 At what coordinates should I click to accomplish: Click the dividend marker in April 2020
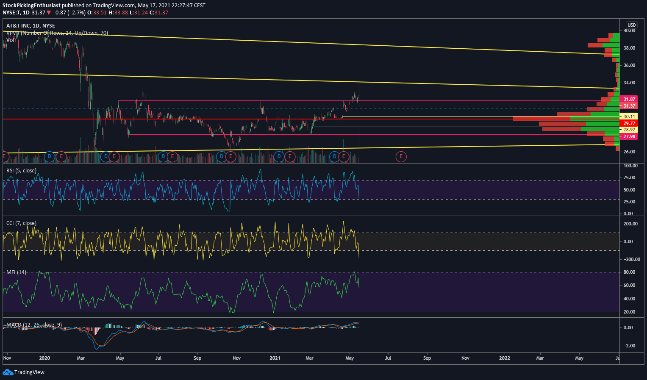tap(106, 157)
